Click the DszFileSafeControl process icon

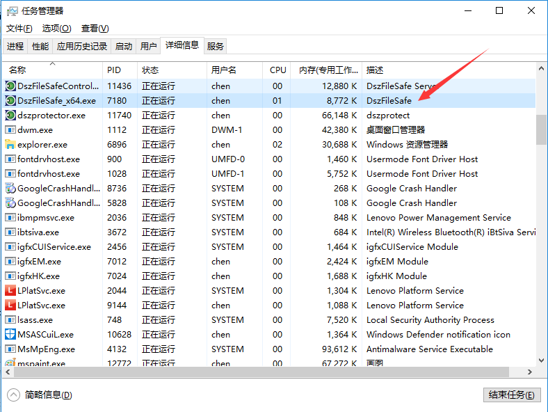pyautogui.click(x=10, y=86)
